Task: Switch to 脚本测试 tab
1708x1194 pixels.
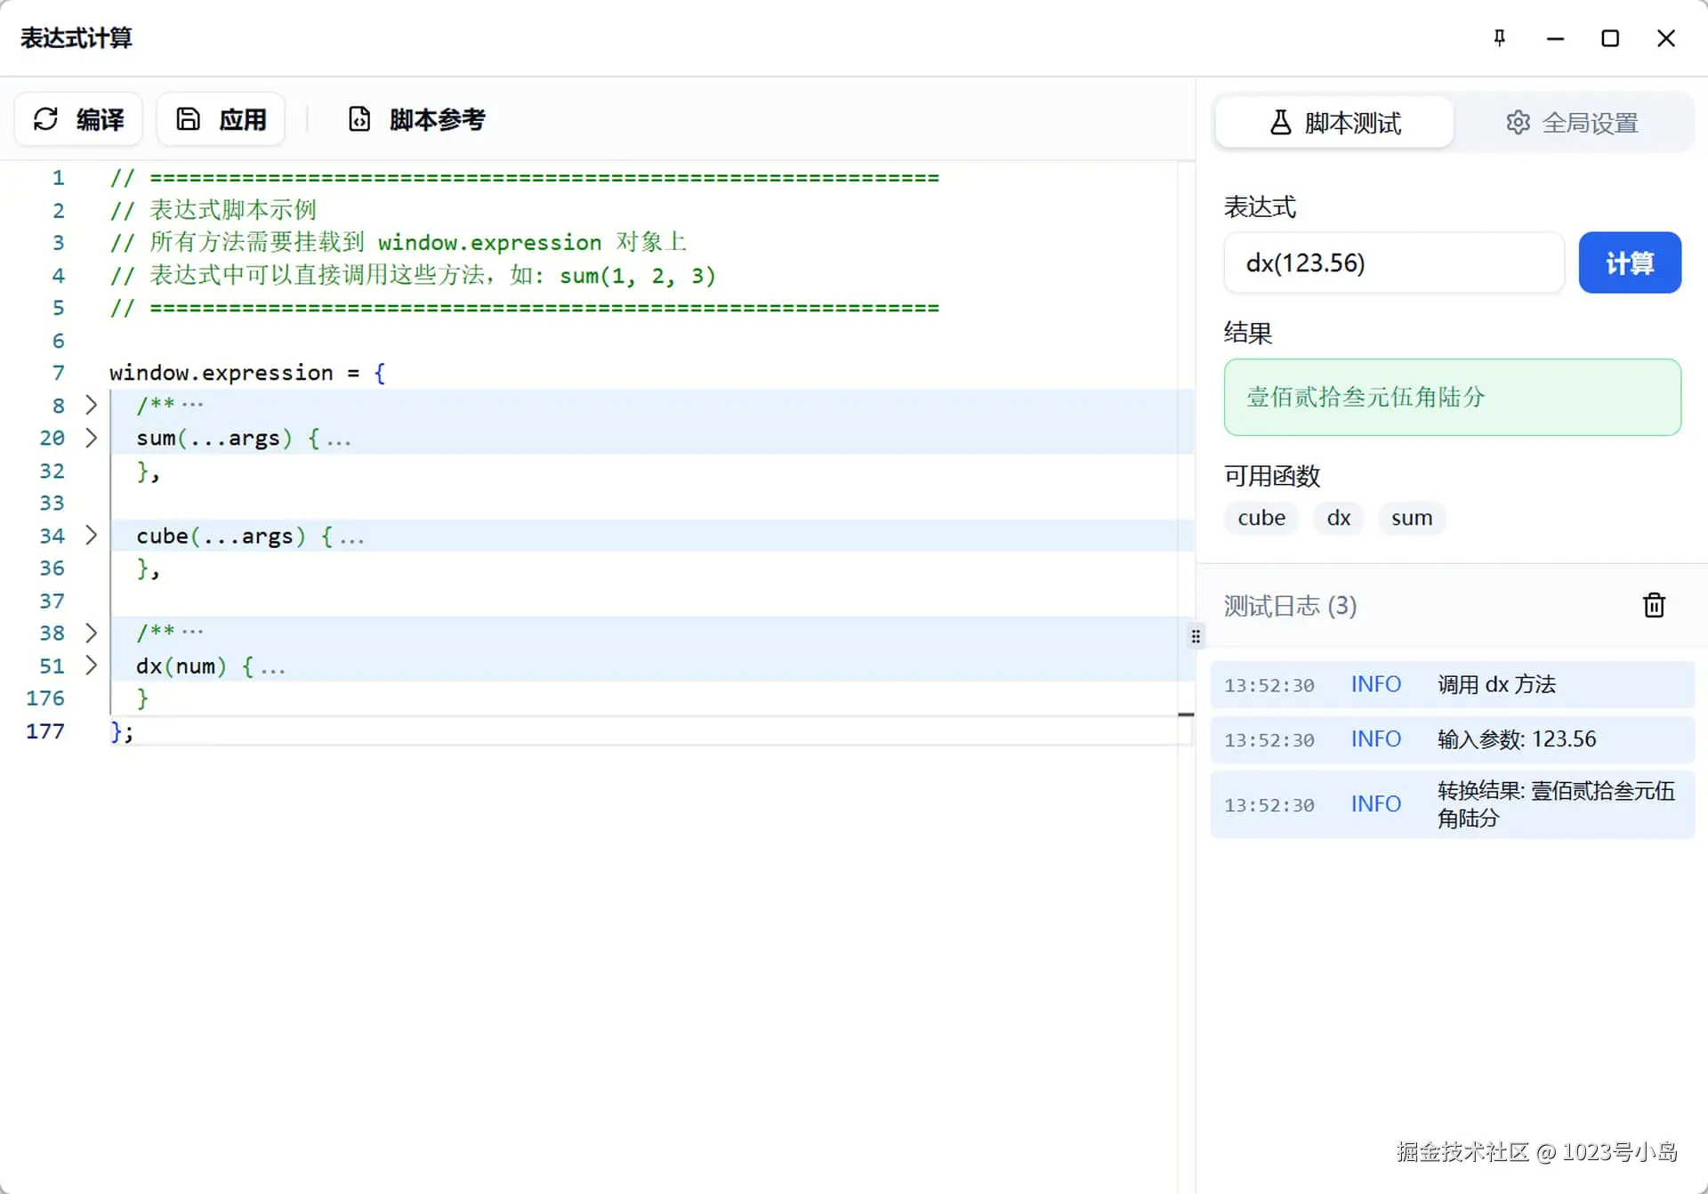Action: click(1334, 123)
